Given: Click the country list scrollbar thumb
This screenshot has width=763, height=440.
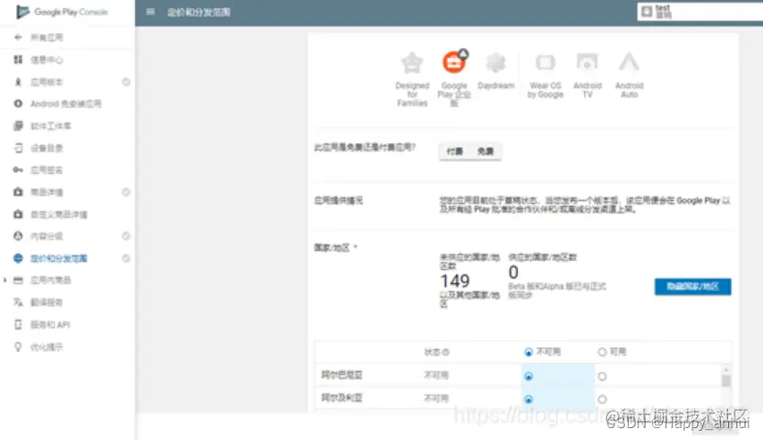Looking at the screenshot, I should tap(726, 380).
